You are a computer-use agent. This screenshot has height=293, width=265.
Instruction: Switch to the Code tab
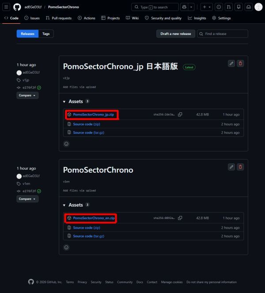point(11,18)
